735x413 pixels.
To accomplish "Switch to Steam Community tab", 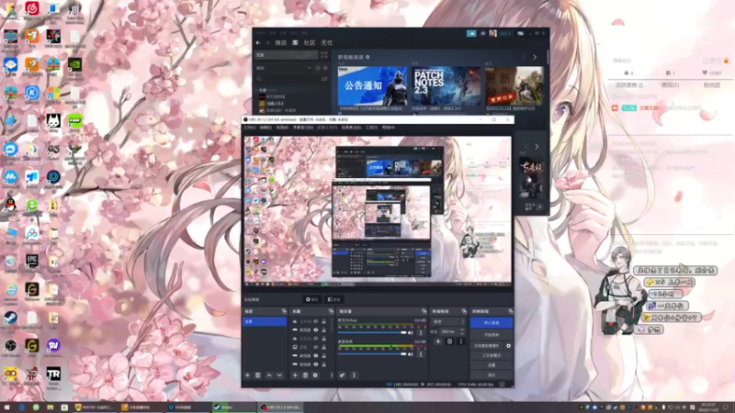I will 310,42.
